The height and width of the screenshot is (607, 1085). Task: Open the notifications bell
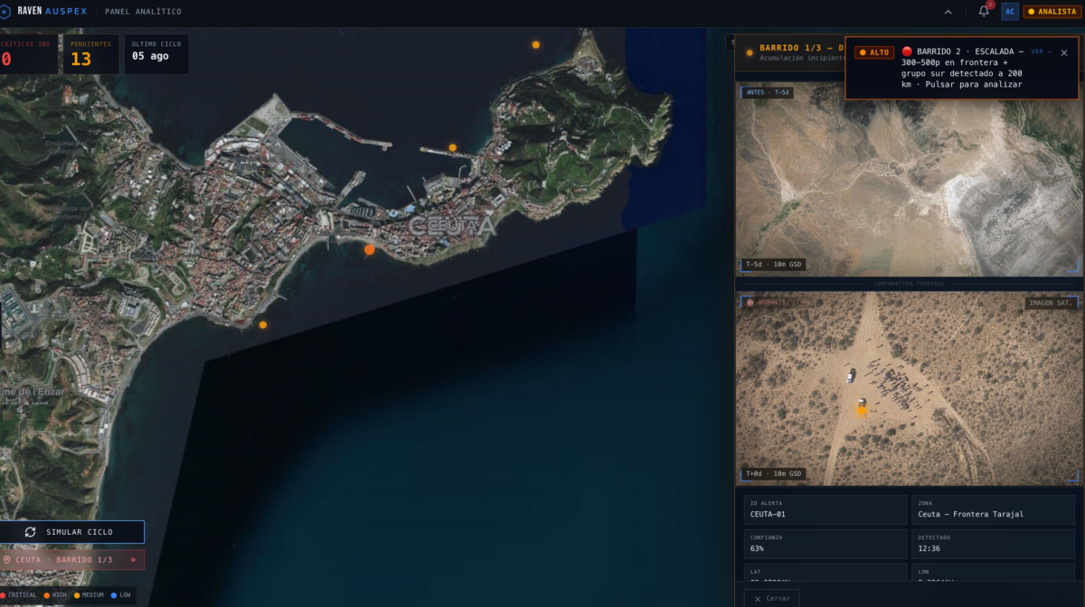click(x=984, y=12)
